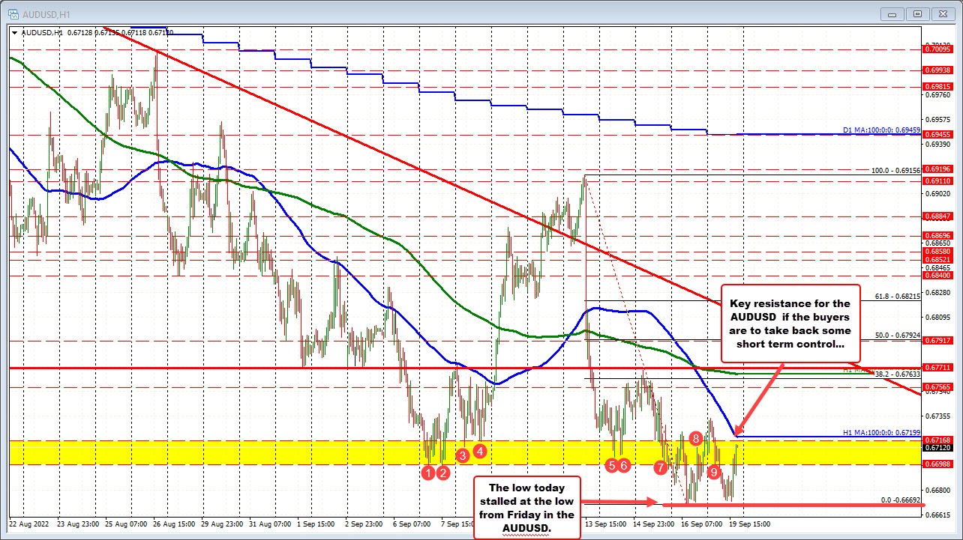Click red circle marker number 3
Viewport: 963px width, 540px height.
point(463,455)
